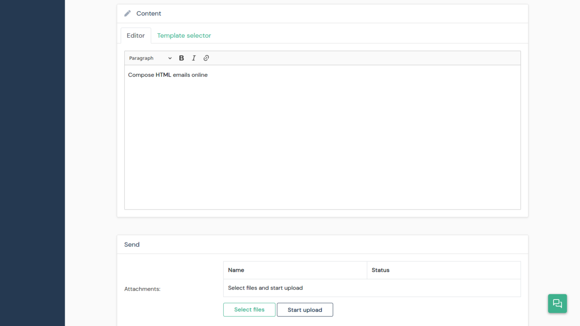The image size is (580, 326).
Task: Click the Attachments: label
Action: tap(142, 289)
